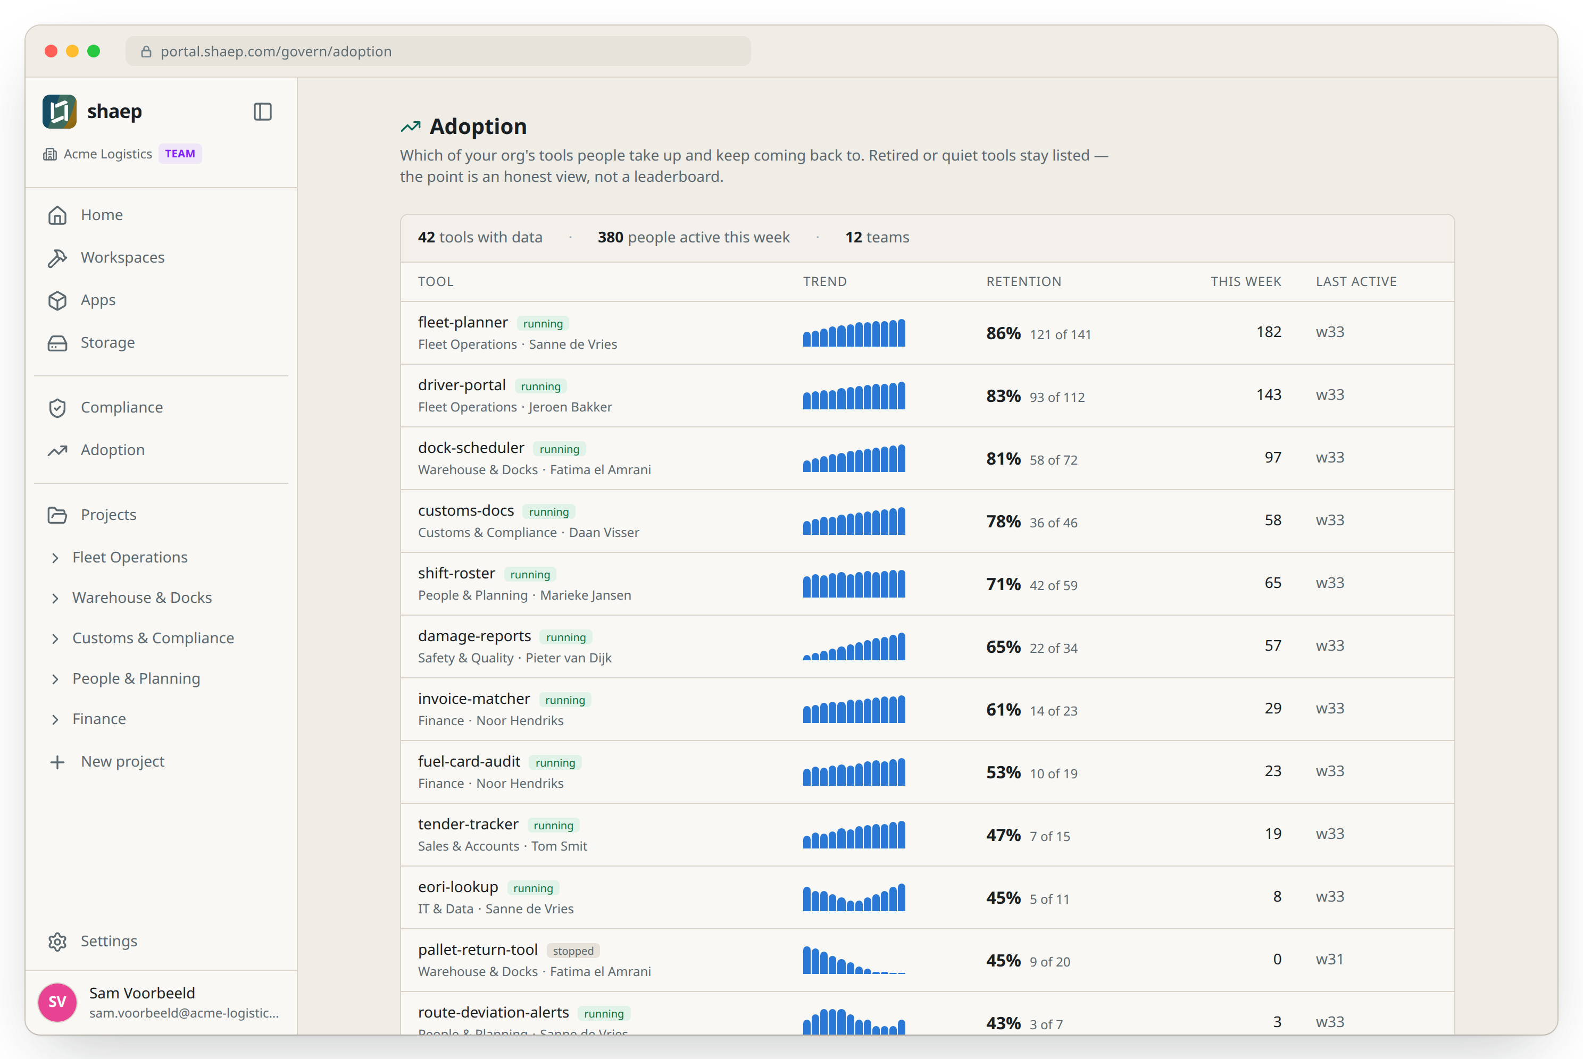Screen dimensions: 1583x1059
Task: Expand the Fleet Operations project
Action: pos(55,557)
